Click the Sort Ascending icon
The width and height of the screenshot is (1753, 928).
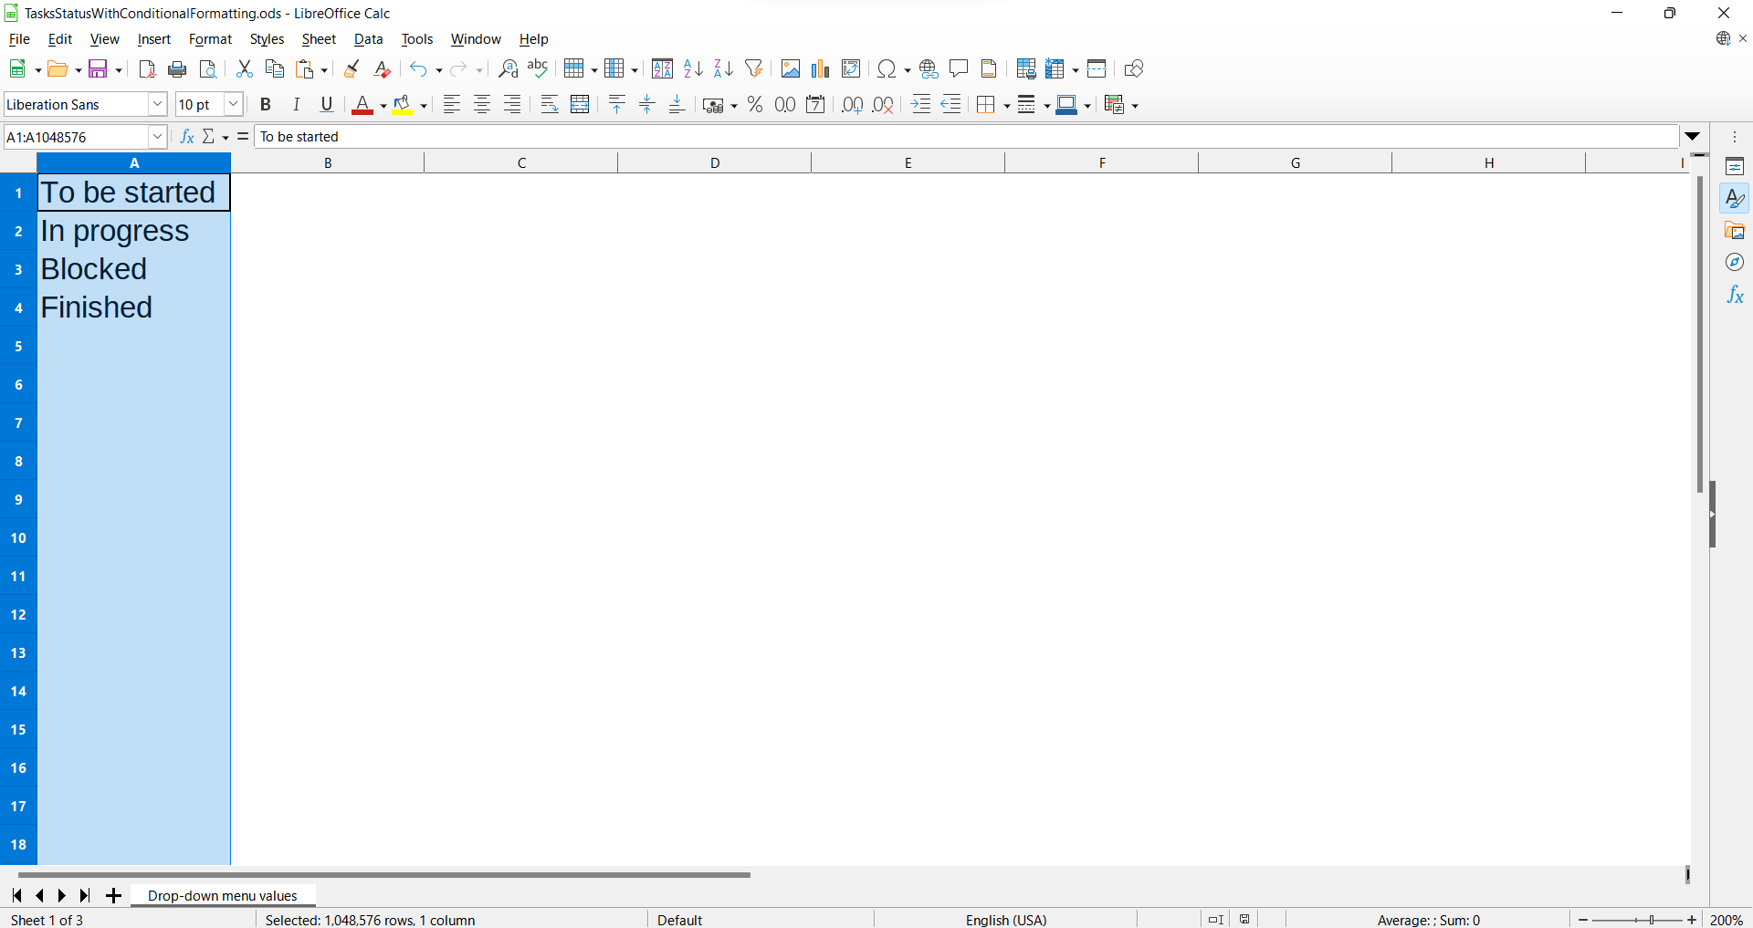693,69
